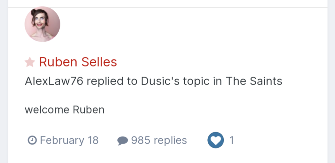Click the February 18 post date
The width and height of the screenshot is (335, 163).
tap(69, 140)
